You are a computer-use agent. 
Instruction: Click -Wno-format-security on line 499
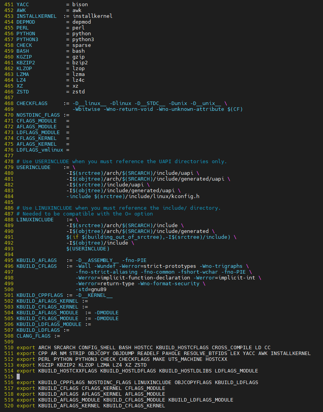click(x=168, y=283)
